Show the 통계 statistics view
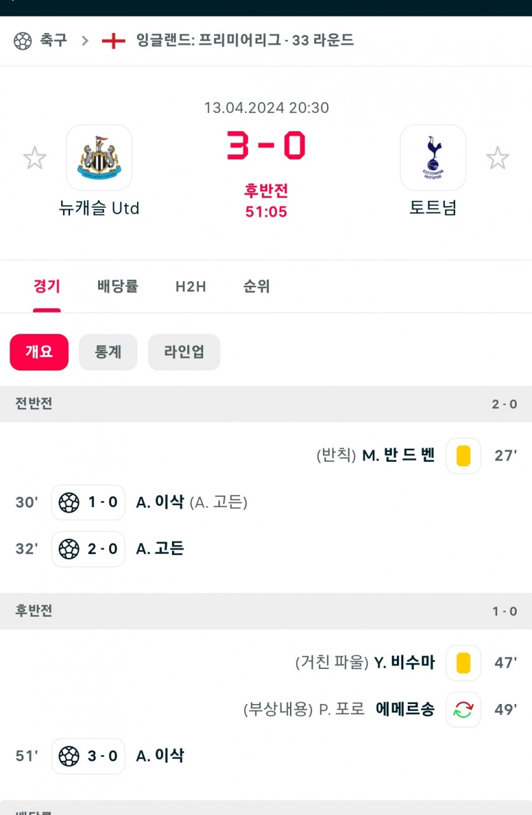The image size is (532, 815). 108,352
